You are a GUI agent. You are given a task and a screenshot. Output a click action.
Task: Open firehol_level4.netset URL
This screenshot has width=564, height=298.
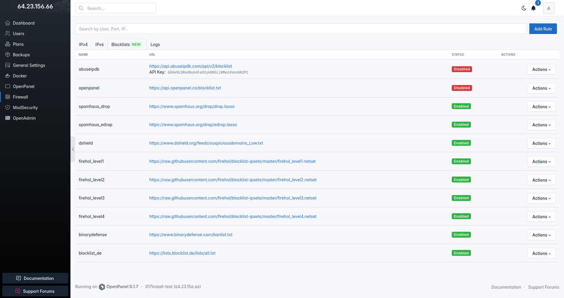coord(233,216)
